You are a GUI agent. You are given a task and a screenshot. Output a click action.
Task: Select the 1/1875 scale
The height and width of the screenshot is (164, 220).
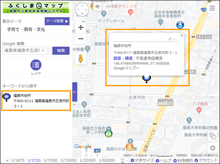click(18, 160)
